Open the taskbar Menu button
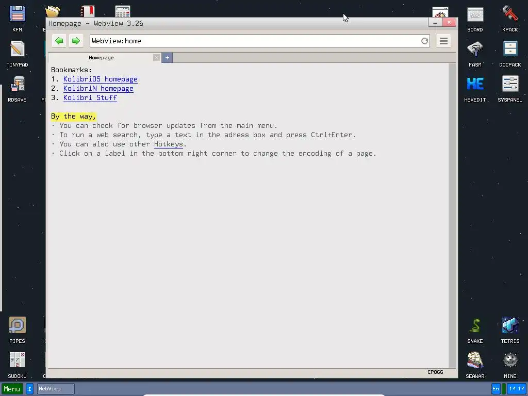The height and width of the screenshot is (396, 528). click(12, 389)
